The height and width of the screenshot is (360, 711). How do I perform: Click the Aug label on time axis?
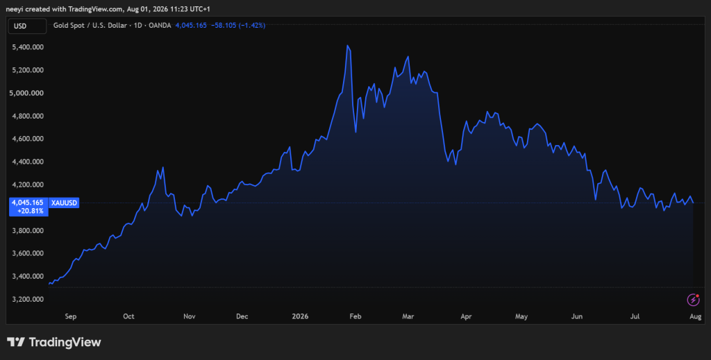[696, 316]
